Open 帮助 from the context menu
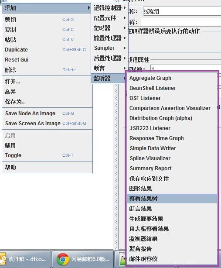The width and height of the screenshot is (221, 268). (x=47, y=167)
